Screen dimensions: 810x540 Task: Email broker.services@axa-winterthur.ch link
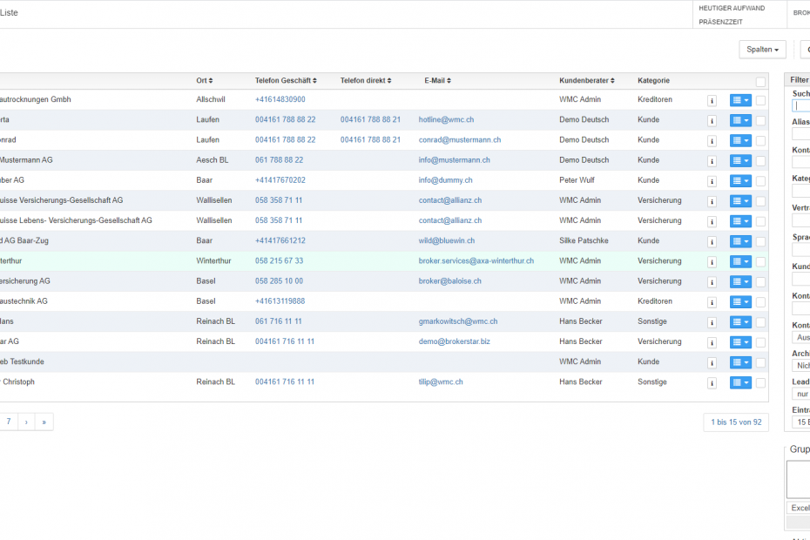[x=476, y=260]
